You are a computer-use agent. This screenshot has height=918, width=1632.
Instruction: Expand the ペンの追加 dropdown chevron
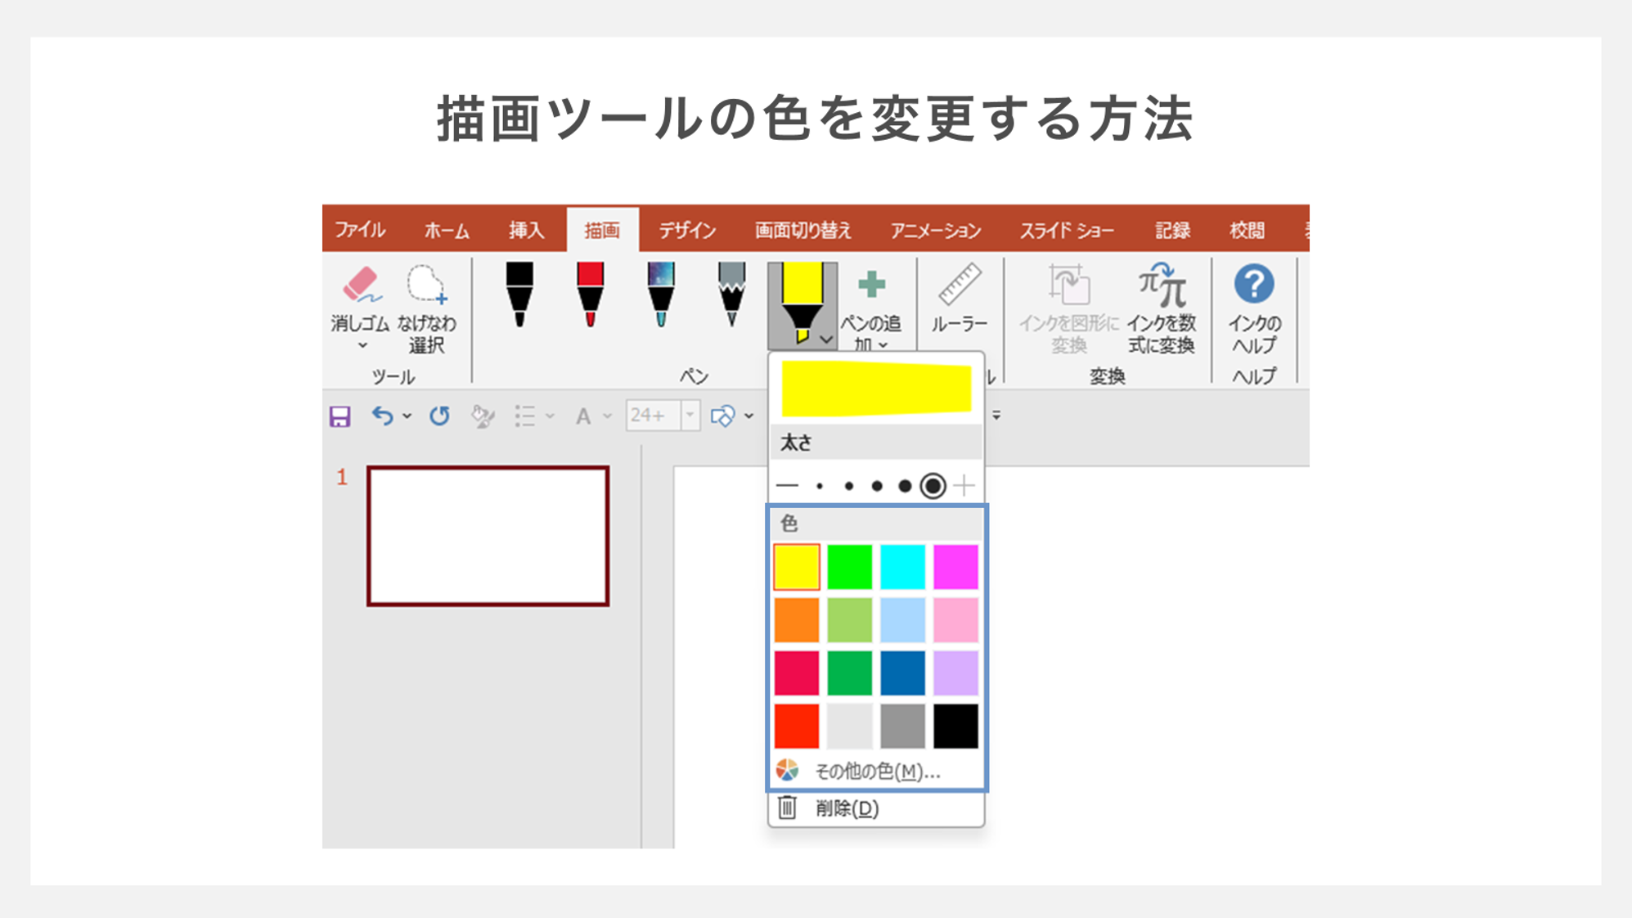coord(883,345)
